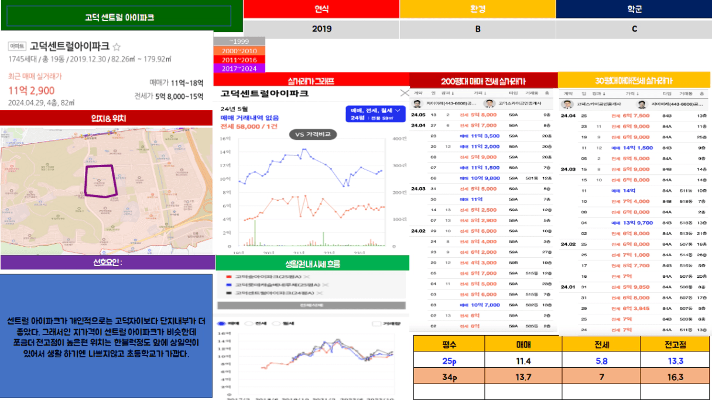The width and height of the screenshot is (712, 400).
Task: Open the 매매, 전세, 월세 24평 dropdown
Action: click(x=375, y=114)
